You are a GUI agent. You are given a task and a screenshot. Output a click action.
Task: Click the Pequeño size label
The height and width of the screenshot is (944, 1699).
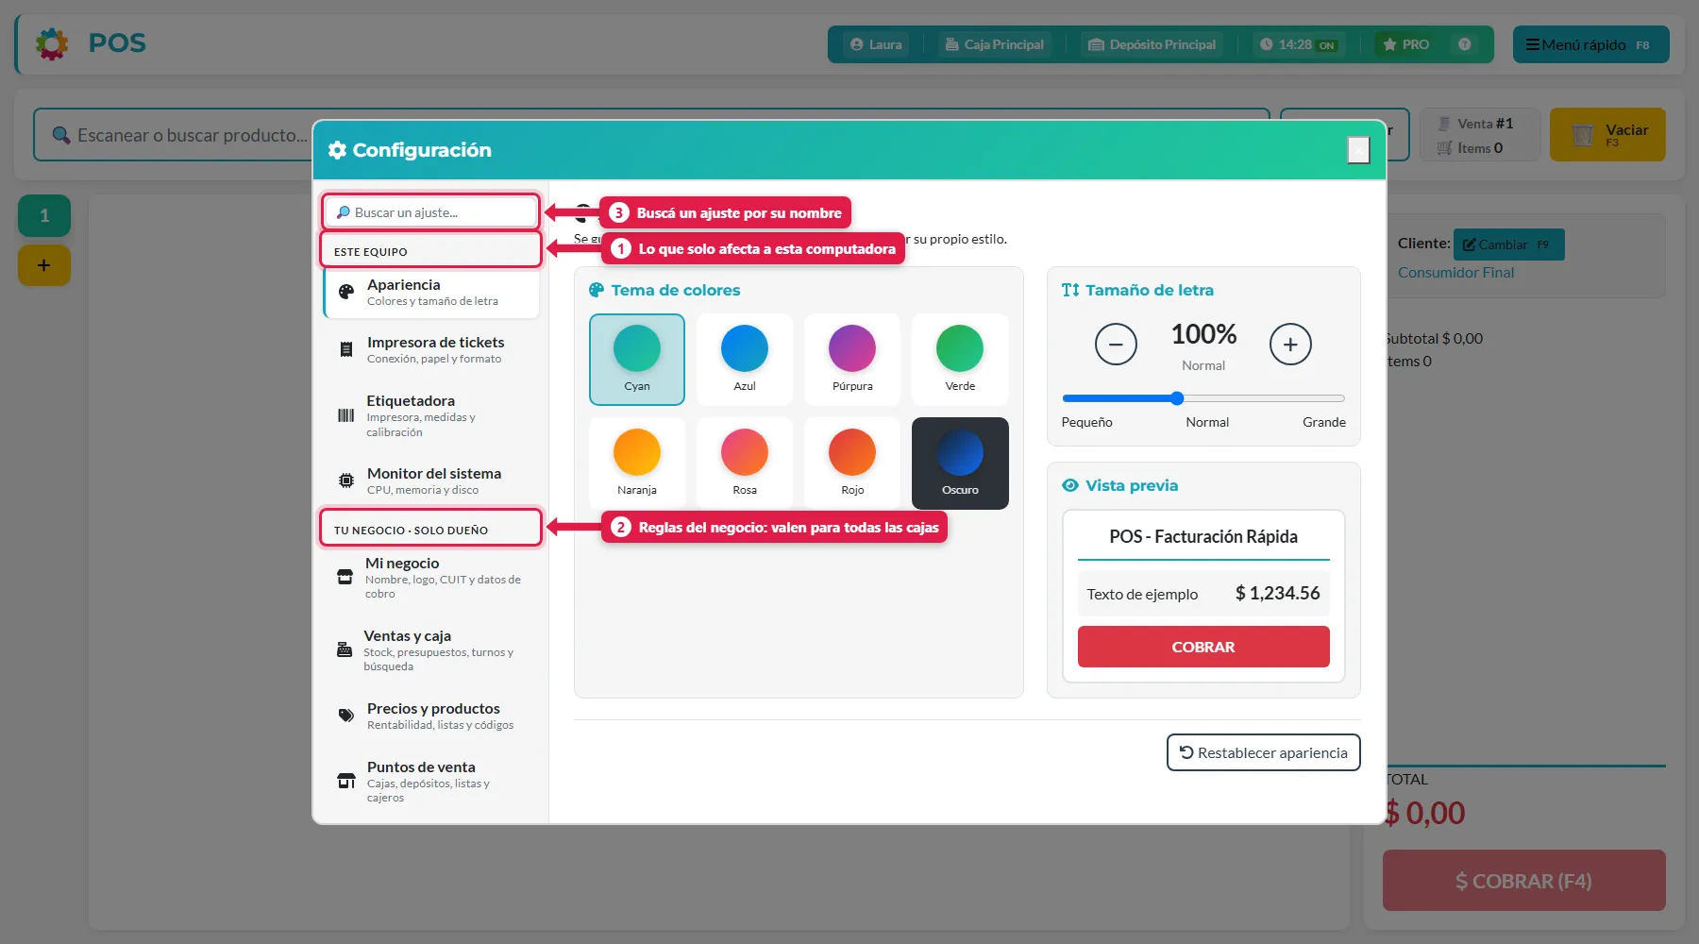(x=1086, y=422)
